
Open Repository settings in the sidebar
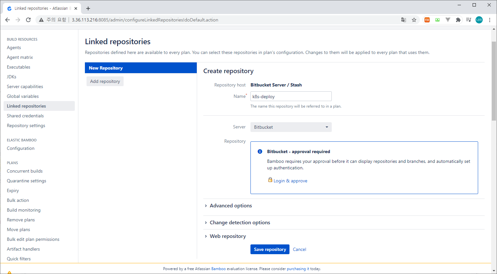[26, 125]
